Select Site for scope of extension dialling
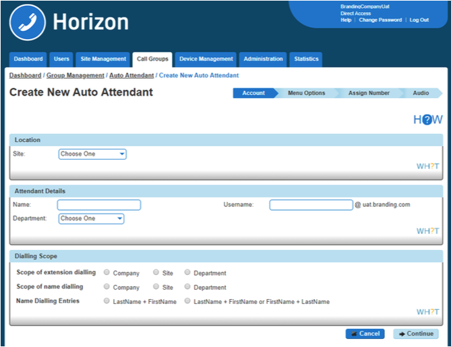Screen dimensions: 451x347 tap(156, 272)
